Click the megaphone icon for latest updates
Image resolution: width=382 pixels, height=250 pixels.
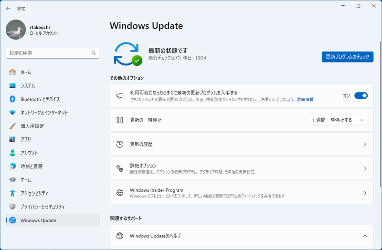pyautogui.click(x=120, y=96)
